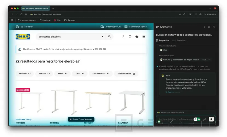
Task: Stop the assistant with square button
Action: pos(211,119)
